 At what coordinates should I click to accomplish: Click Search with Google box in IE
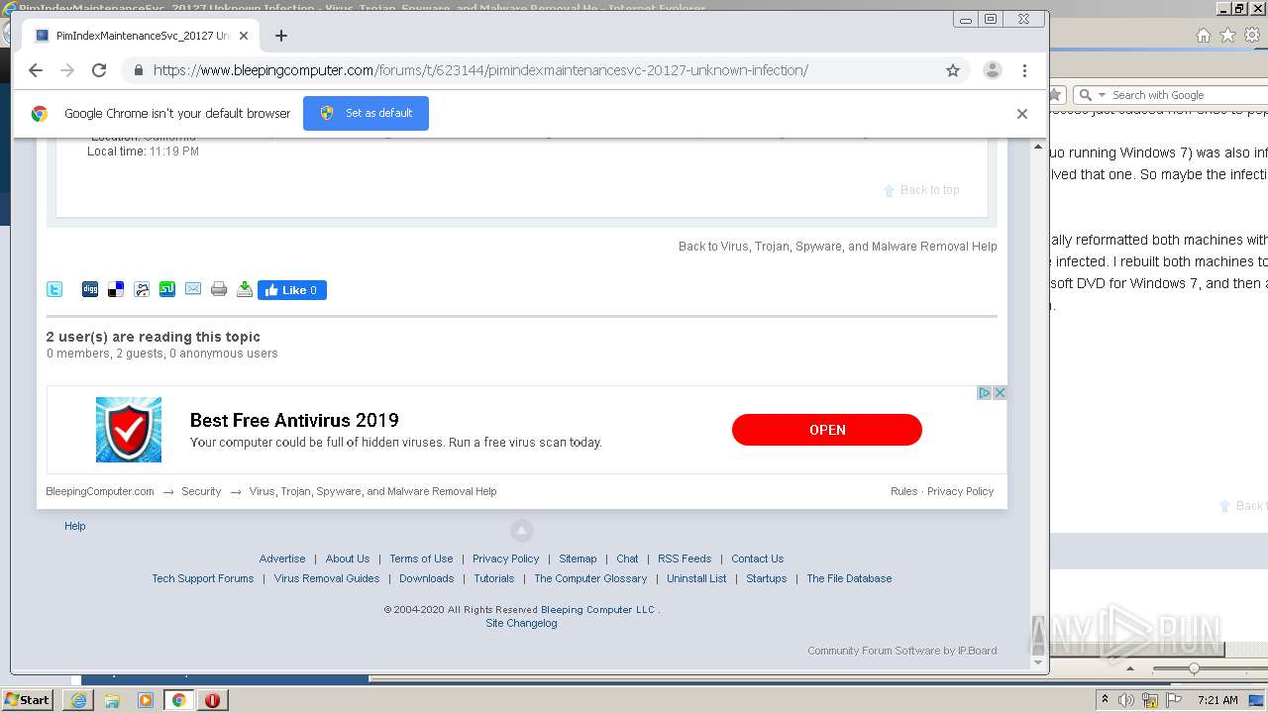(x=1188, y=95)
